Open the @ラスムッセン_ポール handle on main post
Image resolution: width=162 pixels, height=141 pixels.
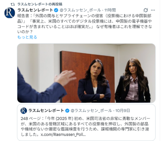tap(80, 10)
